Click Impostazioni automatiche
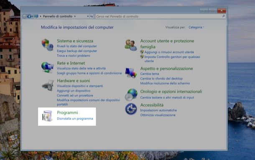255x160 pixels. tap(158, 110)
